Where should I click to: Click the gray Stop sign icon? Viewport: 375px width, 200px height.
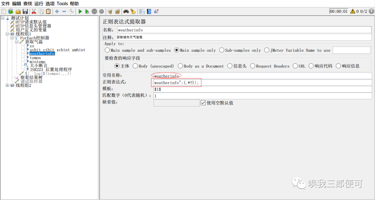point(94,11)
